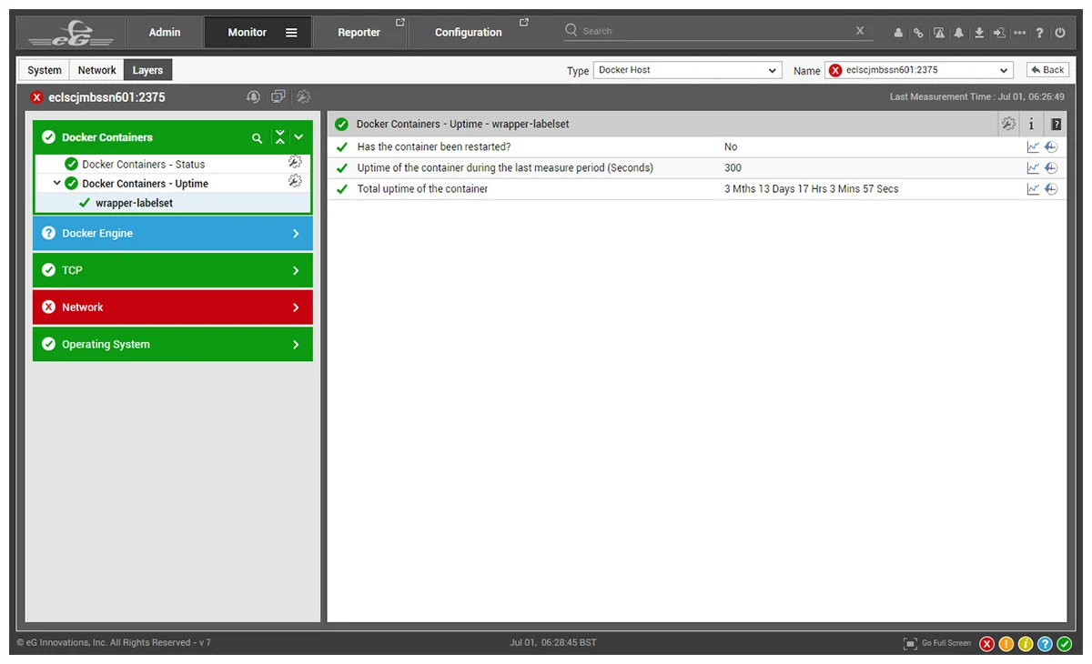Switch to the System tab

[x=45, y=70]
